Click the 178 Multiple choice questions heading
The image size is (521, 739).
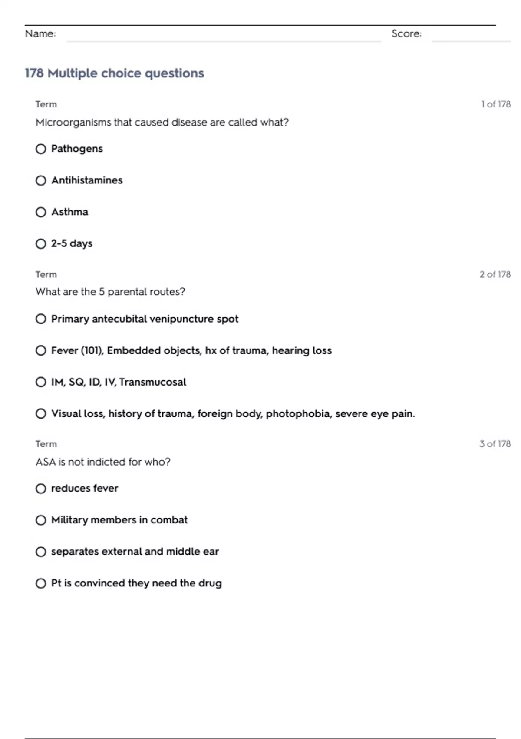(114, 73)
